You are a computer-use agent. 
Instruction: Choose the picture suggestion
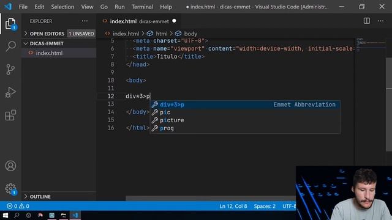tap(245, 120)
